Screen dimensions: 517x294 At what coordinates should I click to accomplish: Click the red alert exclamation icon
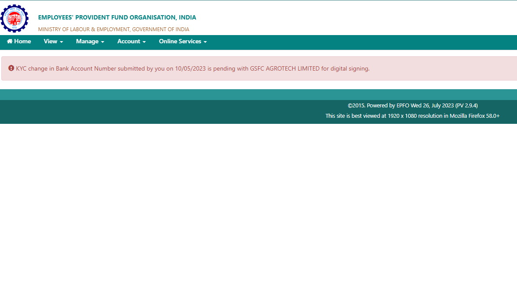11,68
